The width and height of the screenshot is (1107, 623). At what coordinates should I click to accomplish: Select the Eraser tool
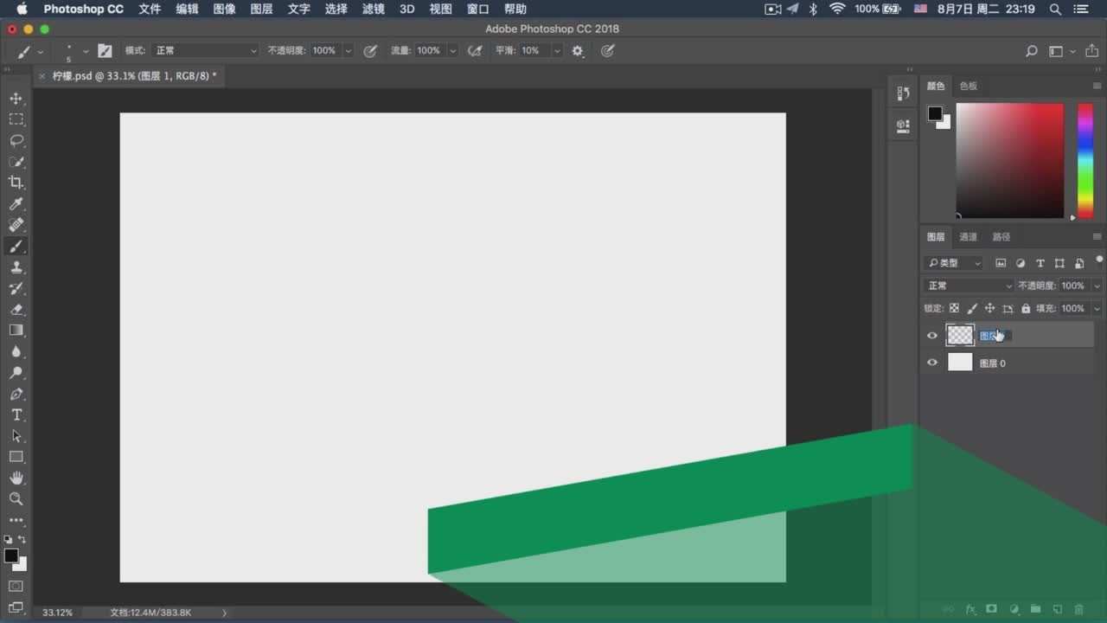[x=16, y=309]
